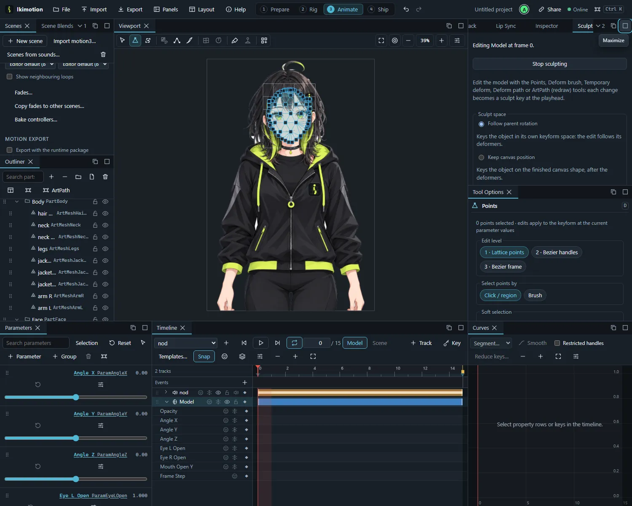Jump to the first frame in the Timeline
This screenshot has height=506, width=632.
click(244, 343)
